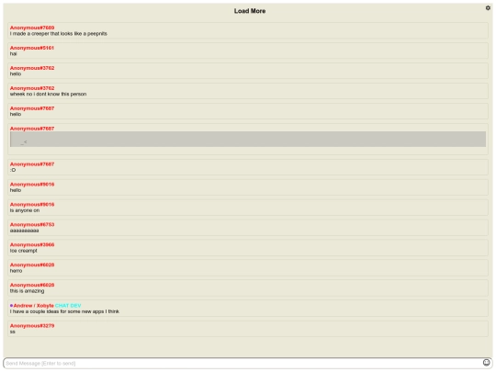496x372 pixels.
Task: Select the 'hai' message text
Action: tap(13, 54)
